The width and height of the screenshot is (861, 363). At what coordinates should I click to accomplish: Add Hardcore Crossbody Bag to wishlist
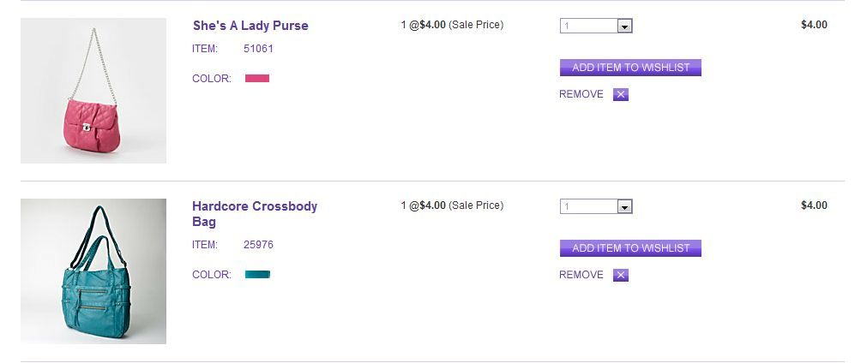(630, 248)
